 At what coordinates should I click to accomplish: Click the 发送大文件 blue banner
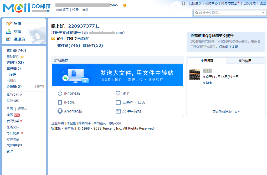click(x=117, y=75)
